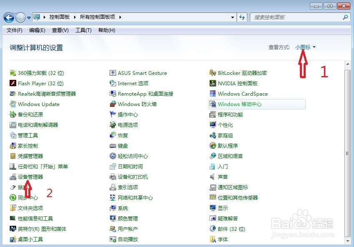The height and width of the screenshot is (247, 354).
Task: Click the 控制面板 breadcrumb segment
Action: (x=60, y=17)
